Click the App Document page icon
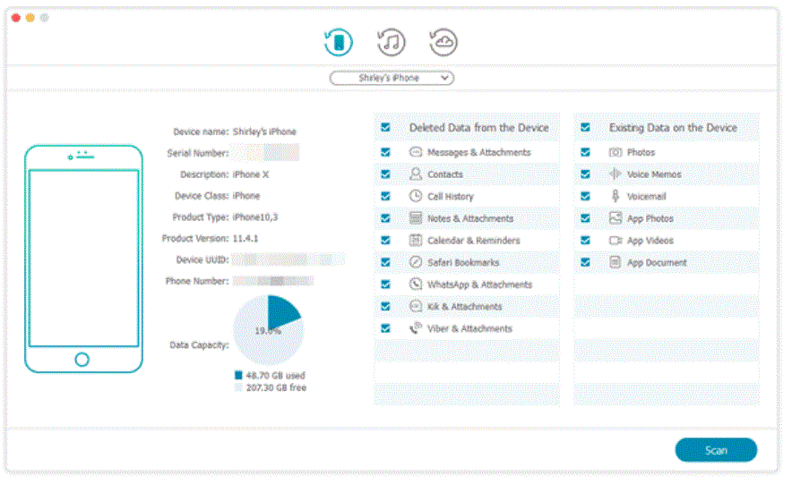Screen dimensions: 792x493 615,262
